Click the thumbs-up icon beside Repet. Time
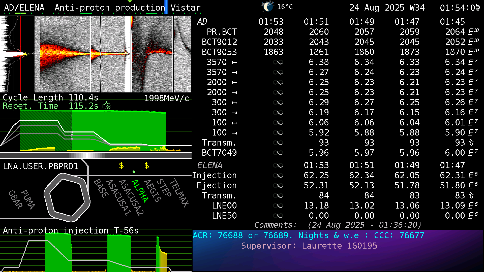This screenshot has width=484, height=272. coord(107,105)
